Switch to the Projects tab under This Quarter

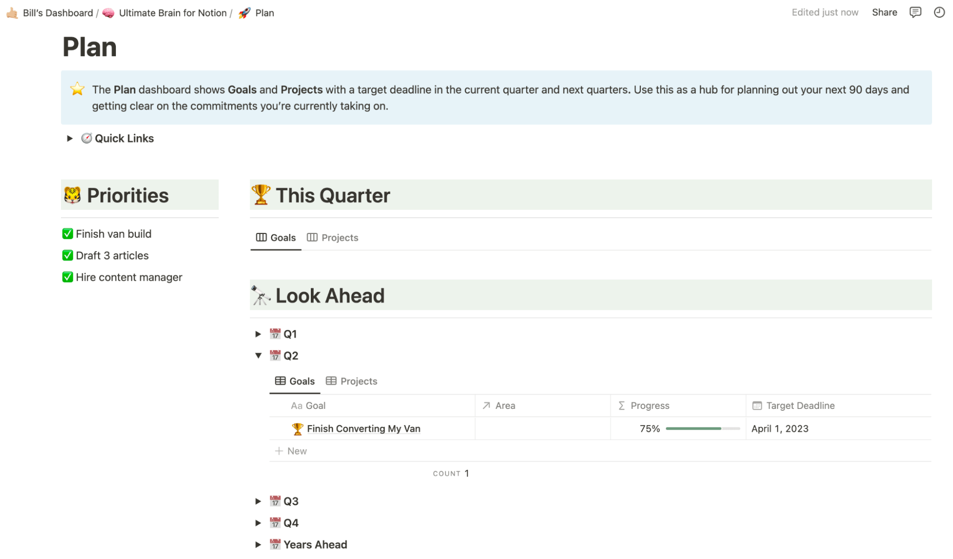pyautogui.click(x=339, y=237)
